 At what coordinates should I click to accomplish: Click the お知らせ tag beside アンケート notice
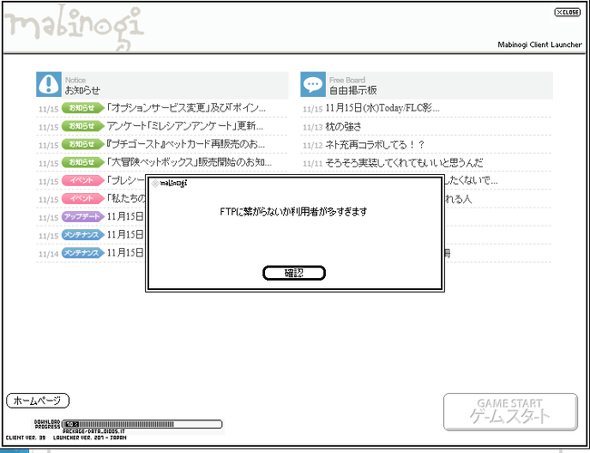pos(83,126)
